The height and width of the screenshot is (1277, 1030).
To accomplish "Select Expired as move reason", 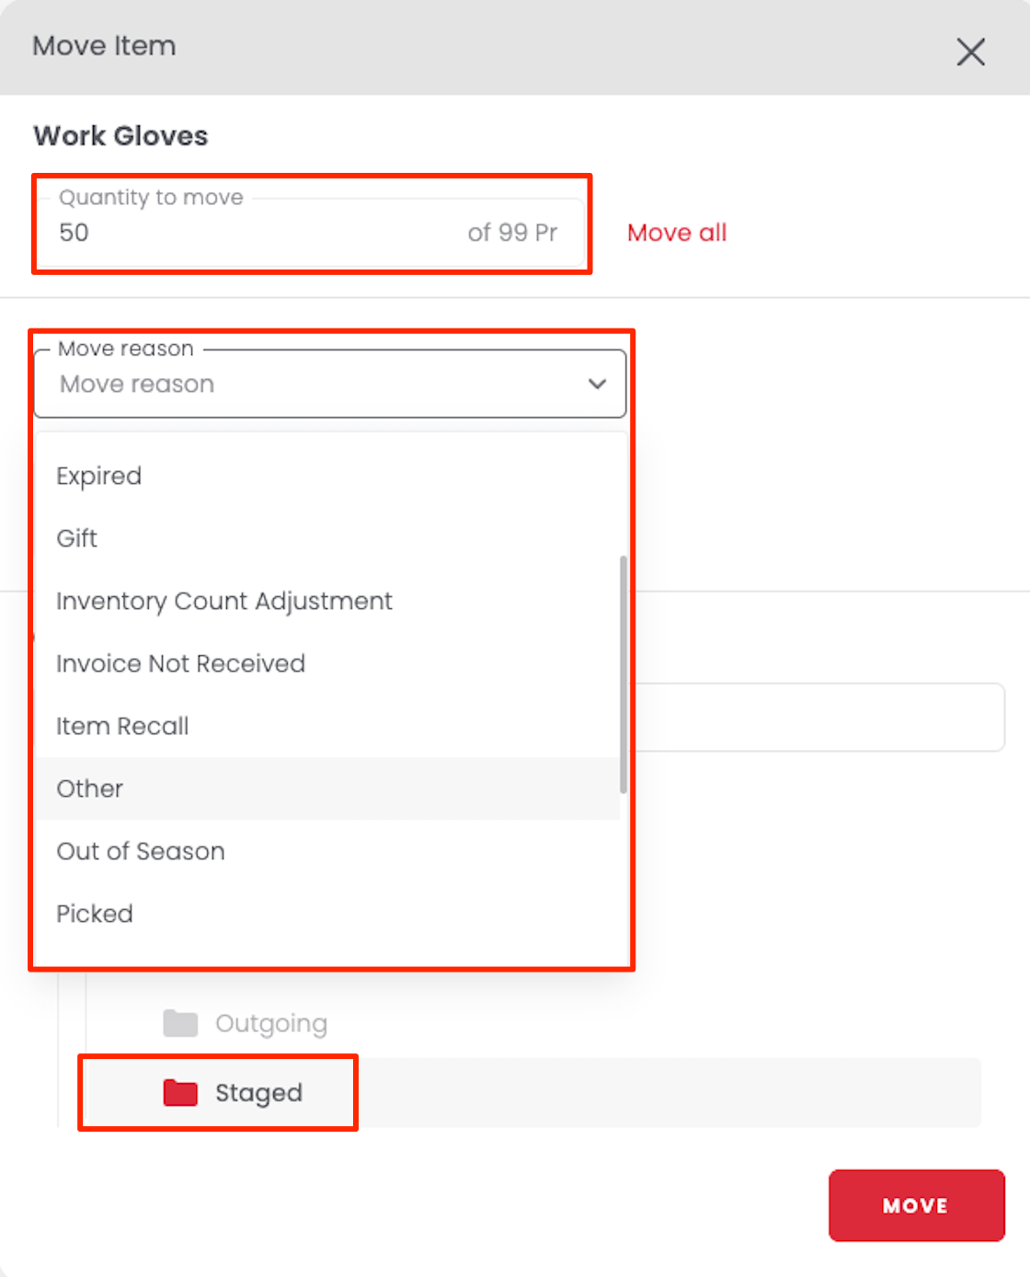I will point(99,477).
